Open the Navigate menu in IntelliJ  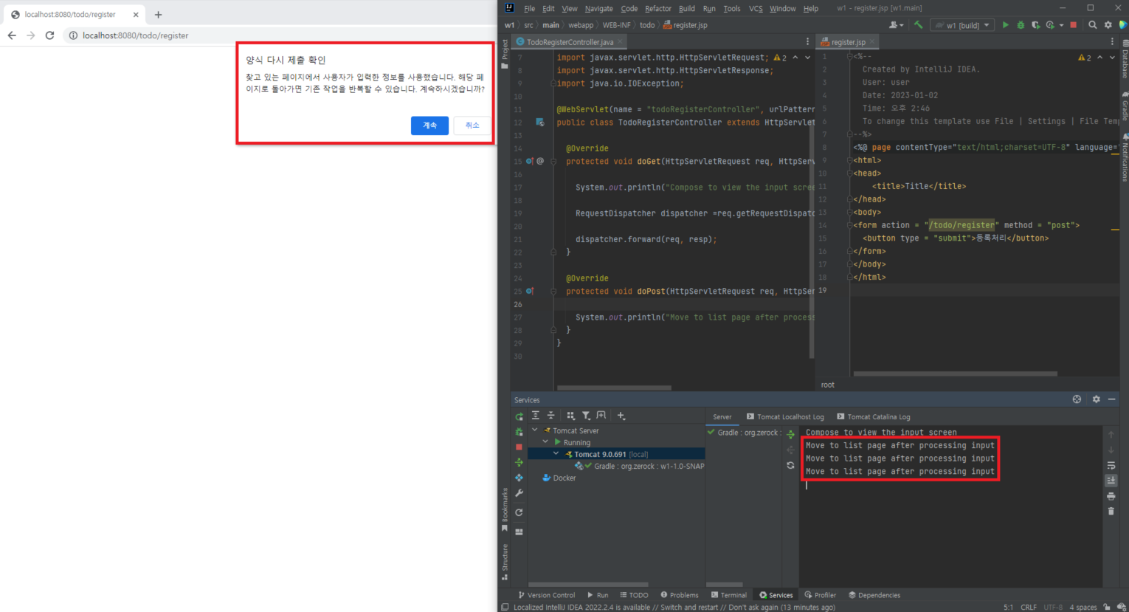pyautogui.click(x=598, y=9)
